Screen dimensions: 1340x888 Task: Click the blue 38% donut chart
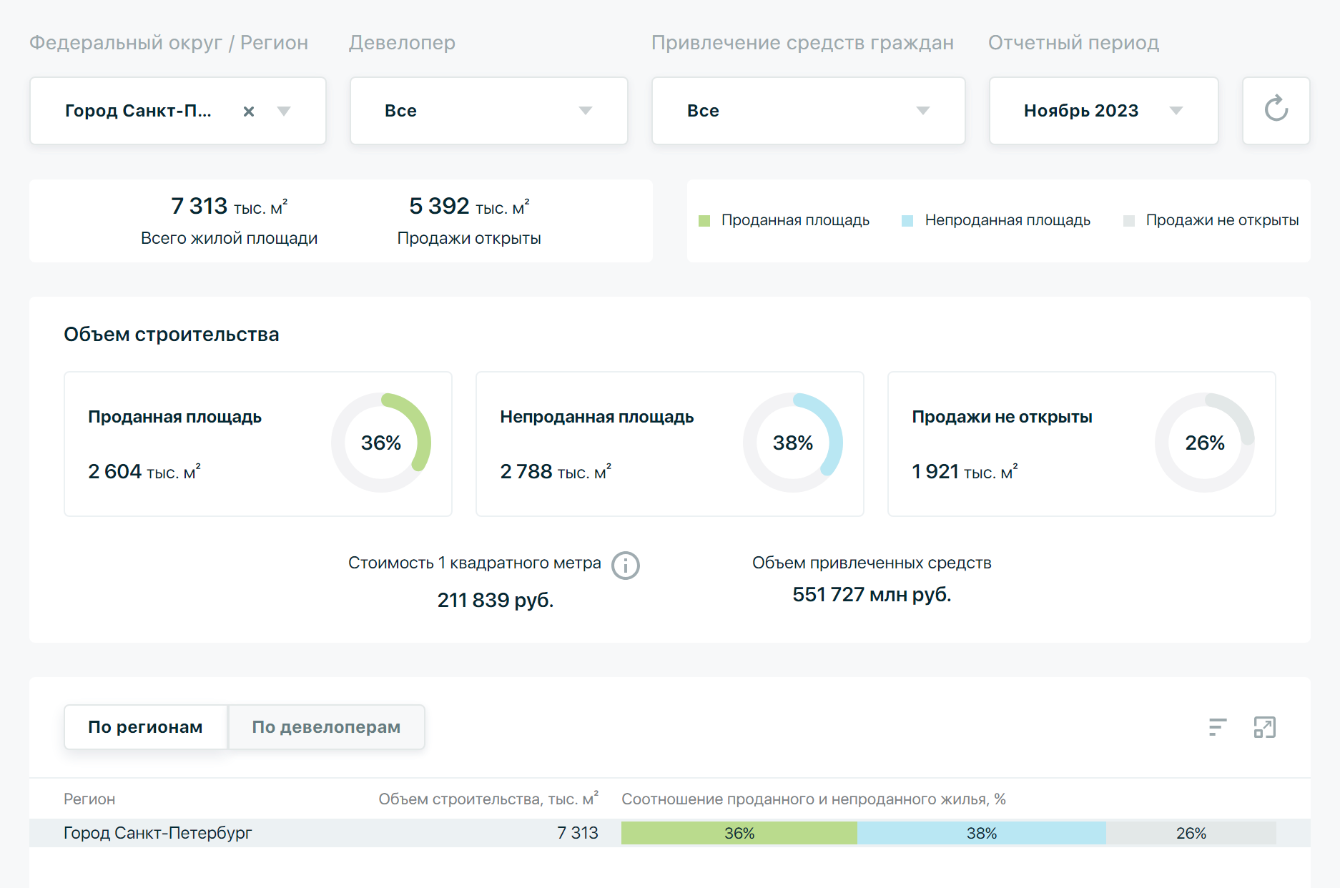pyautogui.click(x=793, y=443)
